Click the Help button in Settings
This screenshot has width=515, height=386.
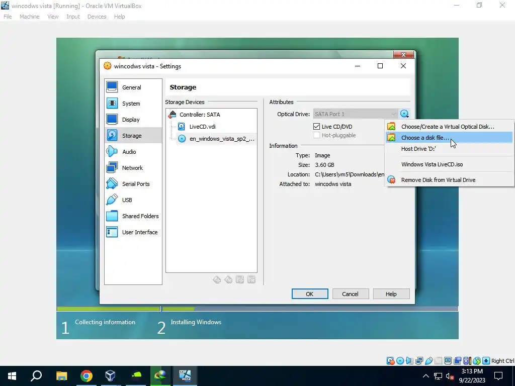pos(391,294)
